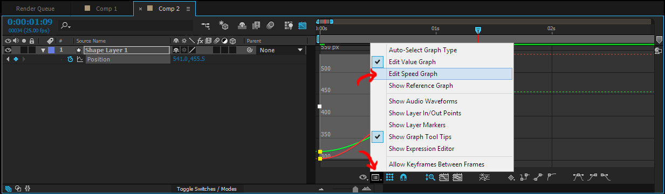Enable the Snap magnet in graph editor
The width and height of the screenshot is (665, 194).
pyautogui.click(x=402, y=177)
